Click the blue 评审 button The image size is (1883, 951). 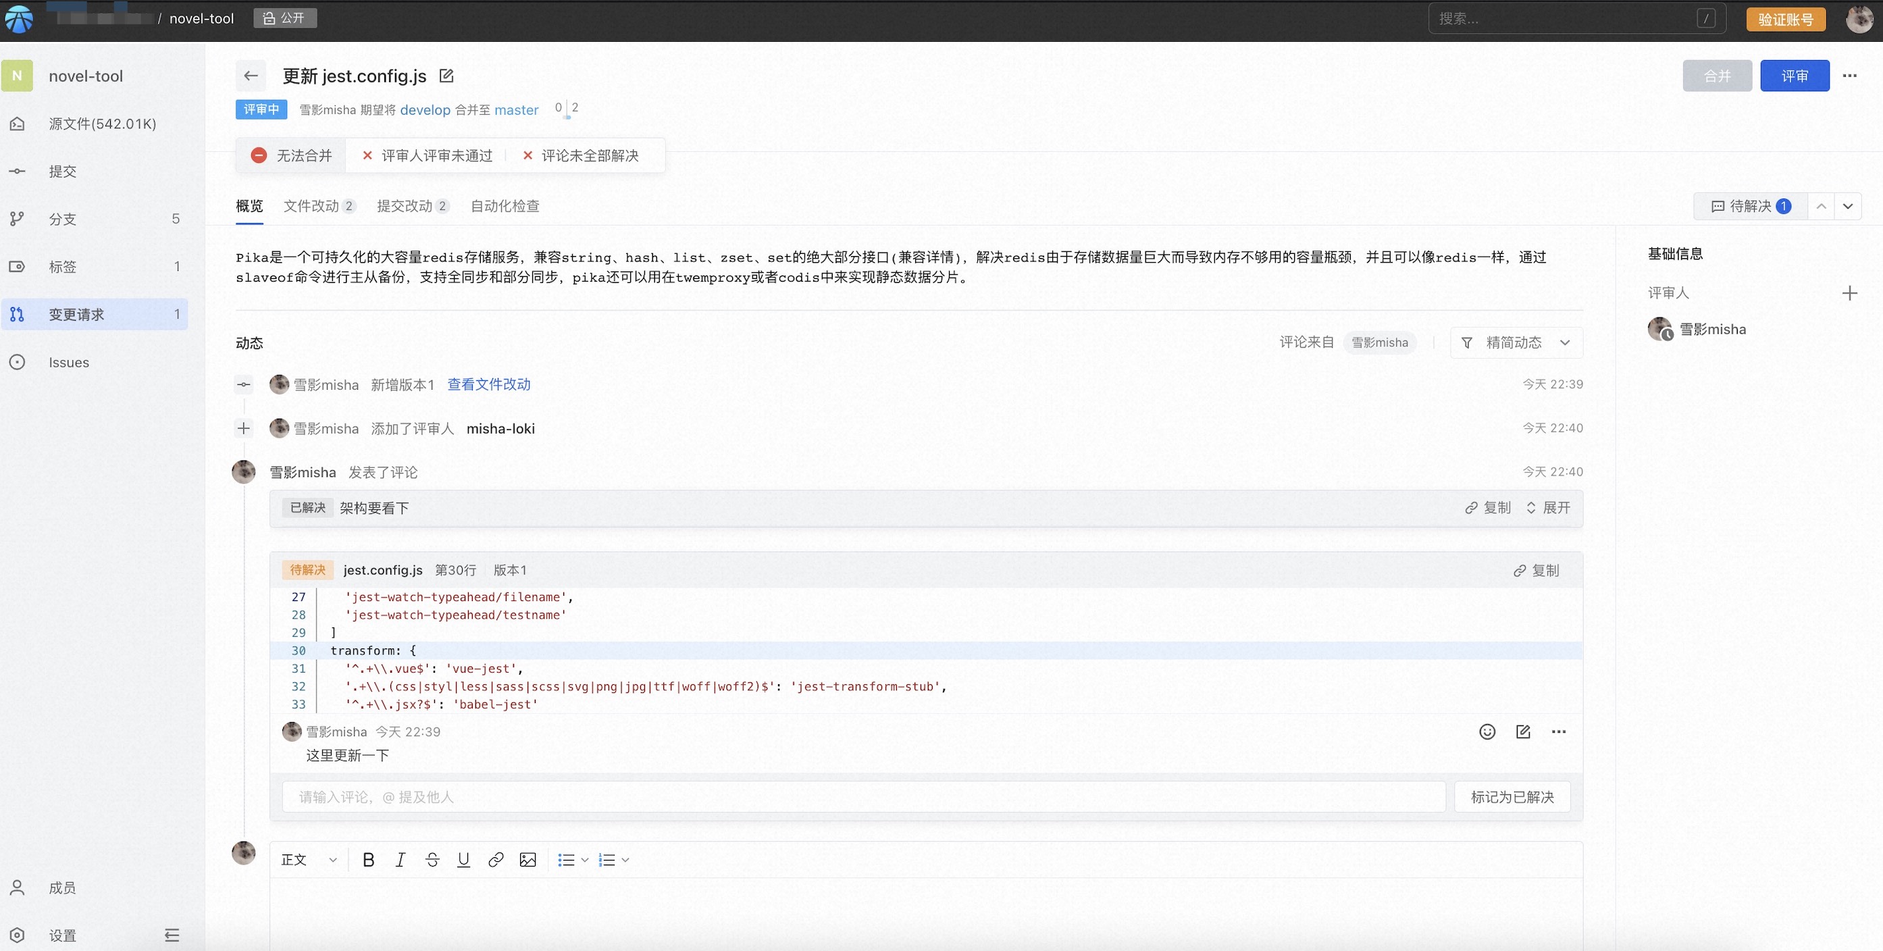coord(1795,75)
